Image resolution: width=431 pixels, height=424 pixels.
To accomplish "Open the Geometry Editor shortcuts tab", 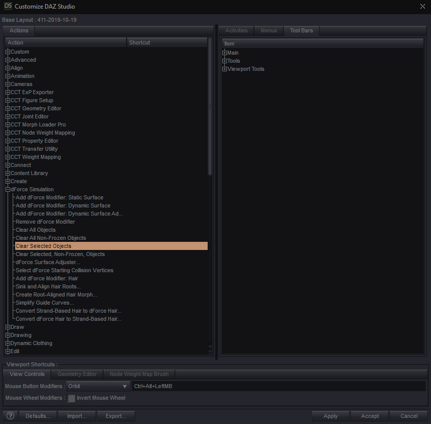I will point(77,374).
